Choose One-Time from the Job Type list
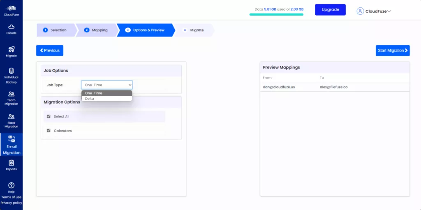Screen dimensions: 421x210 tap(107, 93)
